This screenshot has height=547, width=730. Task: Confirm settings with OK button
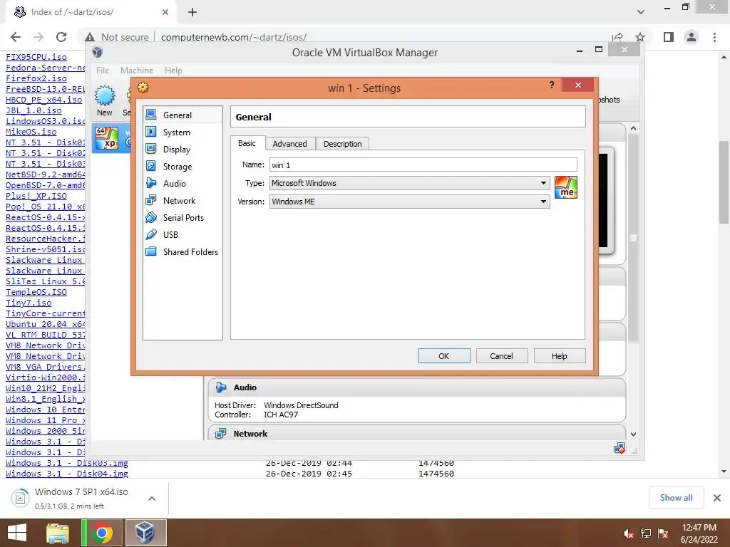click(444, 356)
